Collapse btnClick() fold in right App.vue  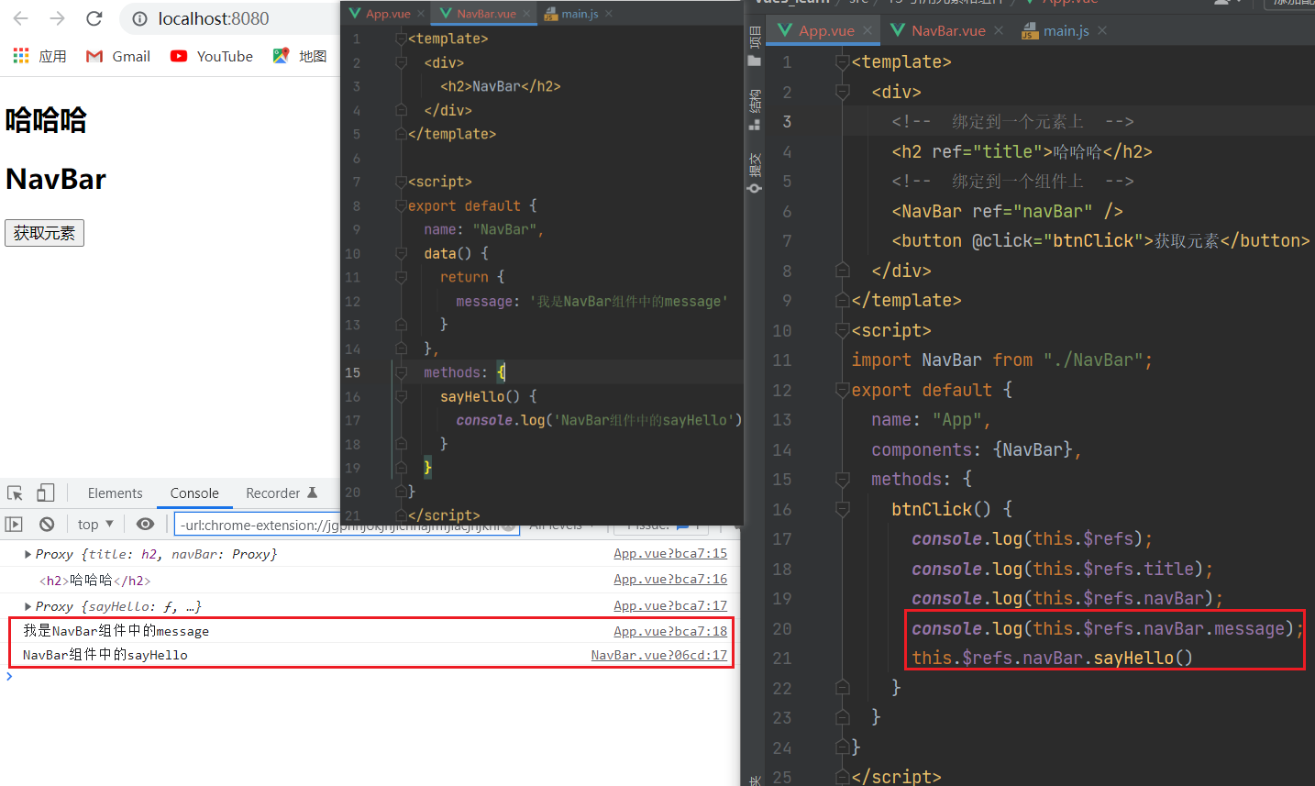(843, 509)
